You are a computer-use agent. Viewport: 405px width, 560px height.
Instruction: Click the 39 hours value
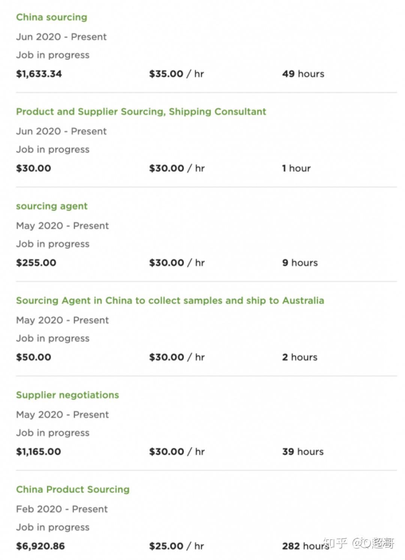[x=303, y=452]
